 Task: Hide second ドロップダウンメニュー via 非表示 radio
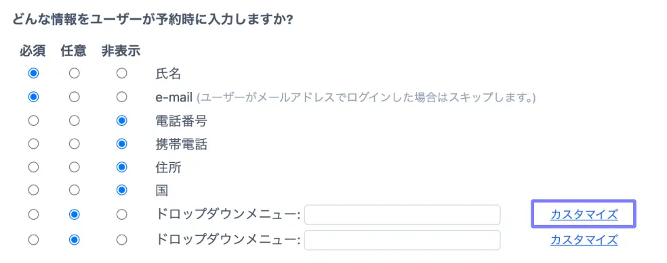pyautogui.click(x=121, y=240)
